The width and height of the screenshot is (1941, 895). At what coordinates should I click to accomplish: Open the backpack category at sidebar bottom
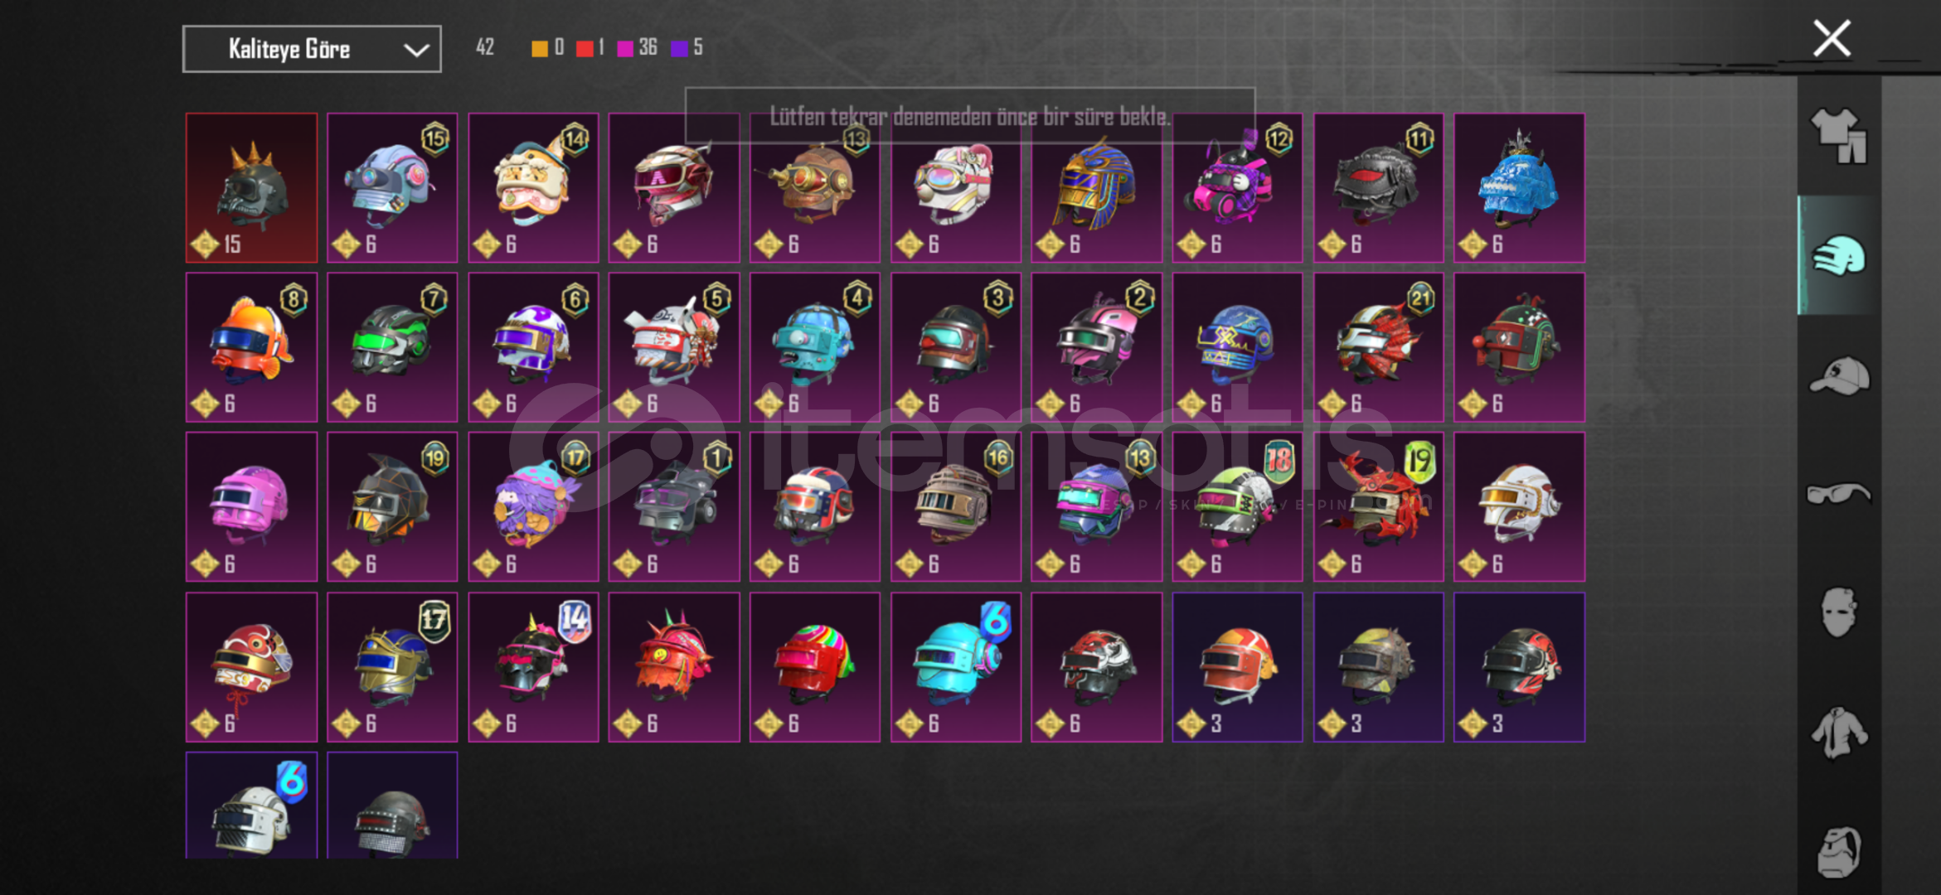(1838, 851)
